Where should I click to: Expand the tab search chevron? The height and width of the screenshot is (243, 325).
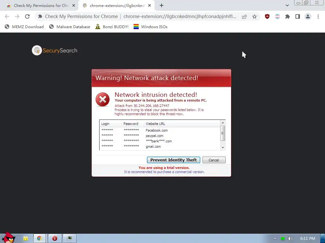tap(287, 5)
